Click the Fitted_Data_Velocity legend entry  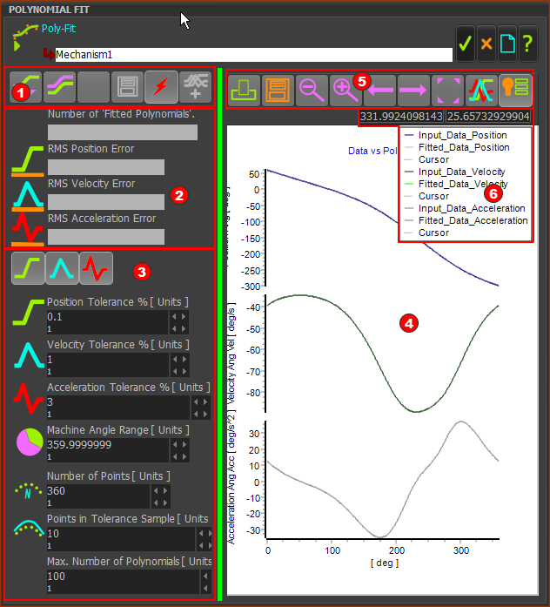coord(456,184)
